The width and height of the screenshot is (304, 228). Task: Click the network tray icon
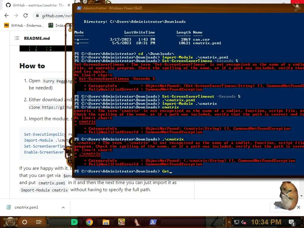(236, 222)
